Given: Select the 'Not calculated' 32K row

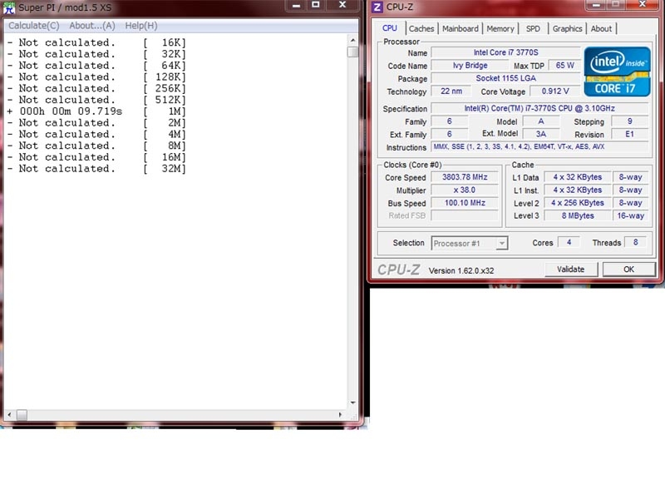Looking at the screenshot, I should (96, 54).
